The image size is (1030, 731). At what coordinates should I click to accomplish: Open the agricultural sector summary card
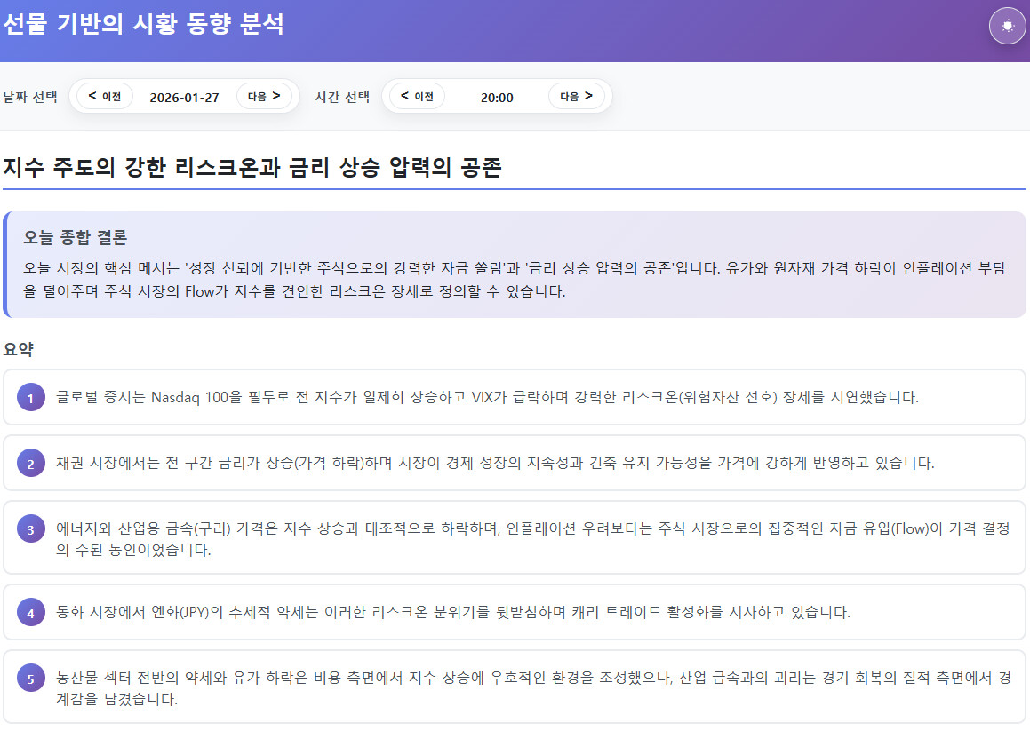tap(515, 687)
